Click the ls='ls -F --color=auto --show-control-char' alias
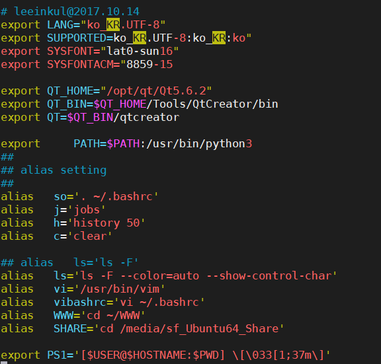This screenshot has height=364, width=381. click(x=195, y=276)
